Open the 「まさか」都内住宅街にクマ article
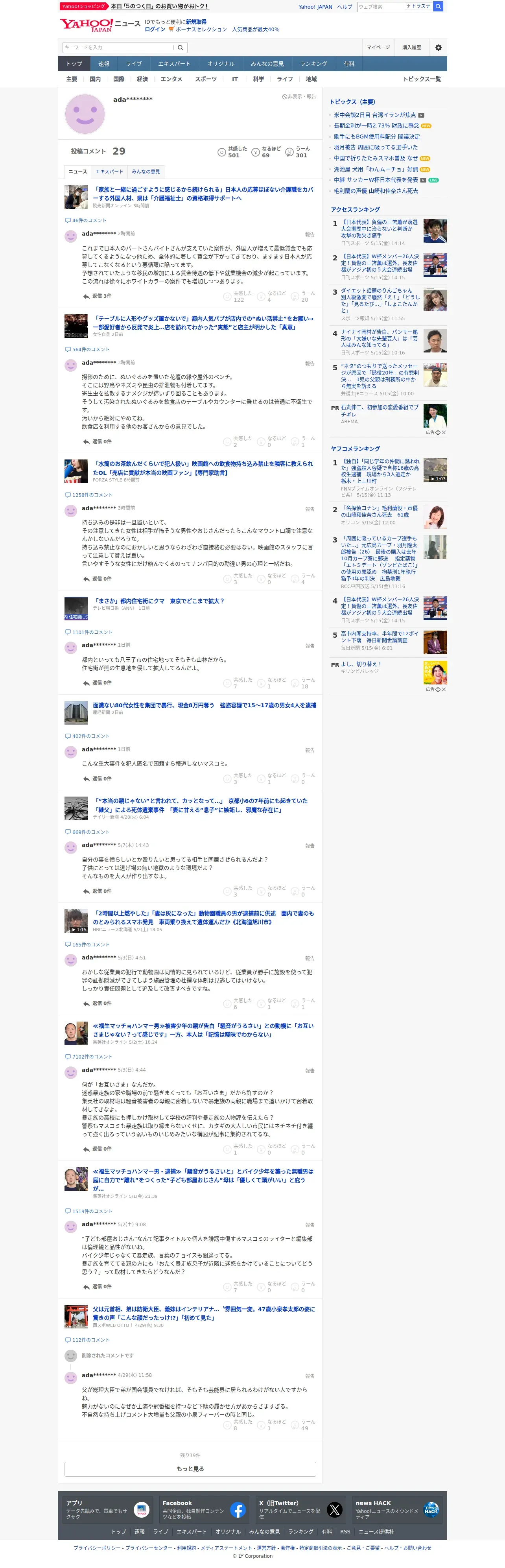Viewport: 505px width, 1568px height. point(158,601)
